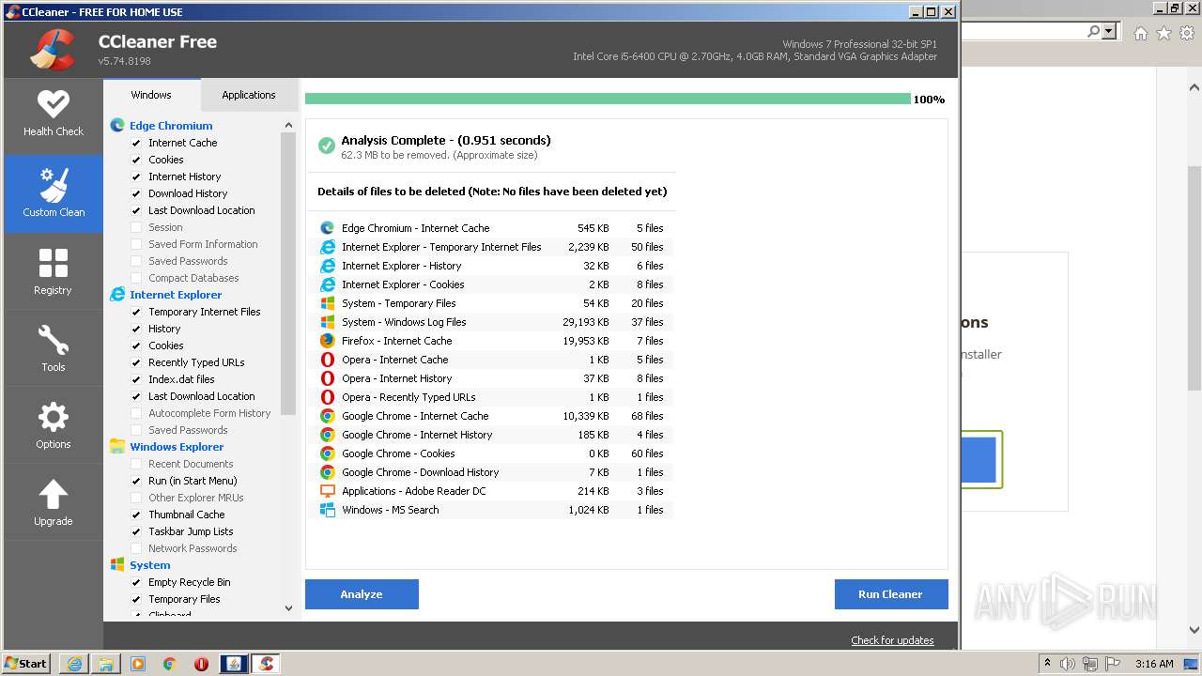Click the System category header
Viewport: 1202px width, 676px height.
(x=150, y=565)
